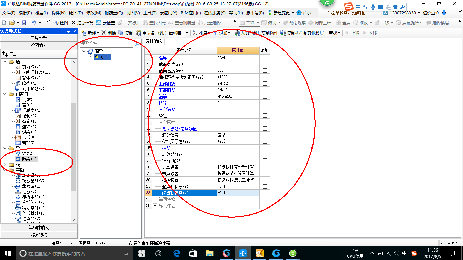Viewport: 463px width, 260px height.
Task: Open Windows Start menu on taskbar
Action: (x=8, y=253)
